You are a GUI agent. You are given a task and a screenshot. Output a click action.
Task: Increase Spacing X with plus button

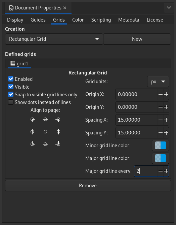tap(166, 120)
